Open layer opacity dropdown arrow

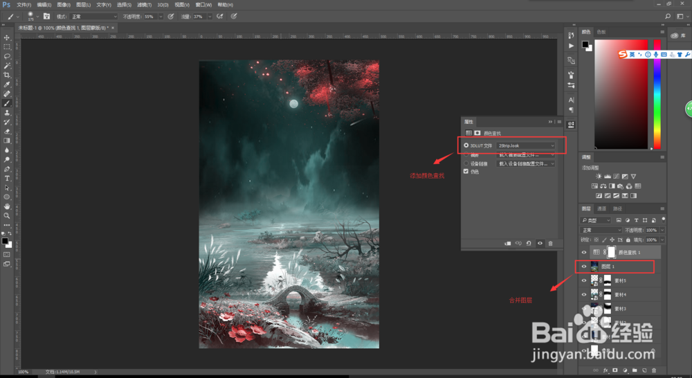(x=662, y=230)
